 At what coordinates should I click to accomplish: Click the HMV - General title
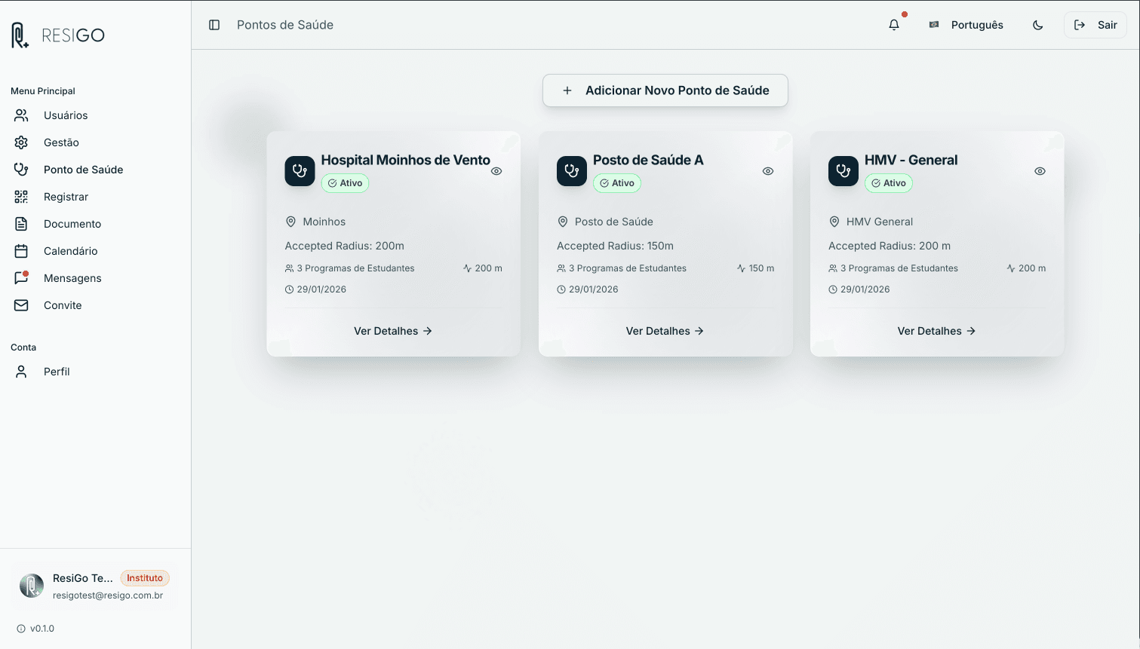click(911, 160)
